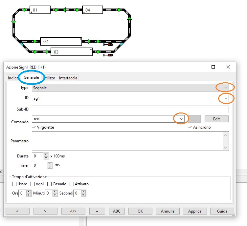This screenshot has width=247, height=226.
Task: Select track block 02 on the layout
Action: click(61, 41)
